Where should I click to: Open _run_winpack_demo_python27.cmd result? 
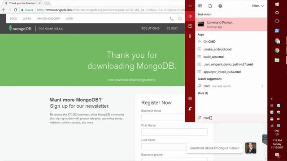click(231, 64)
